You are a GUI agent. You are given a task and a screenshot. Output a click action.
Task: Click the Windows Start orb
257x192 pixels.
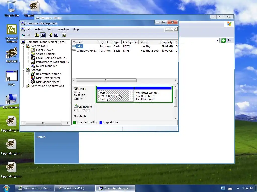click(6, 188)
